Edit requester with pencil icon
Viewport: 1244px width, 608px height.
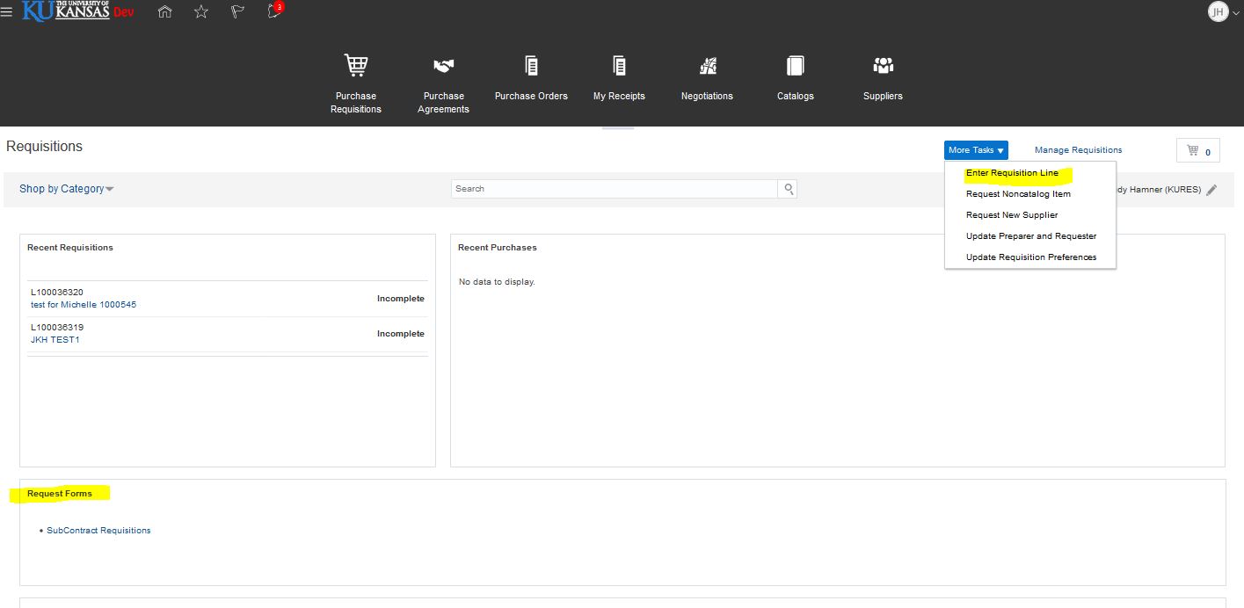(1211, 190)
